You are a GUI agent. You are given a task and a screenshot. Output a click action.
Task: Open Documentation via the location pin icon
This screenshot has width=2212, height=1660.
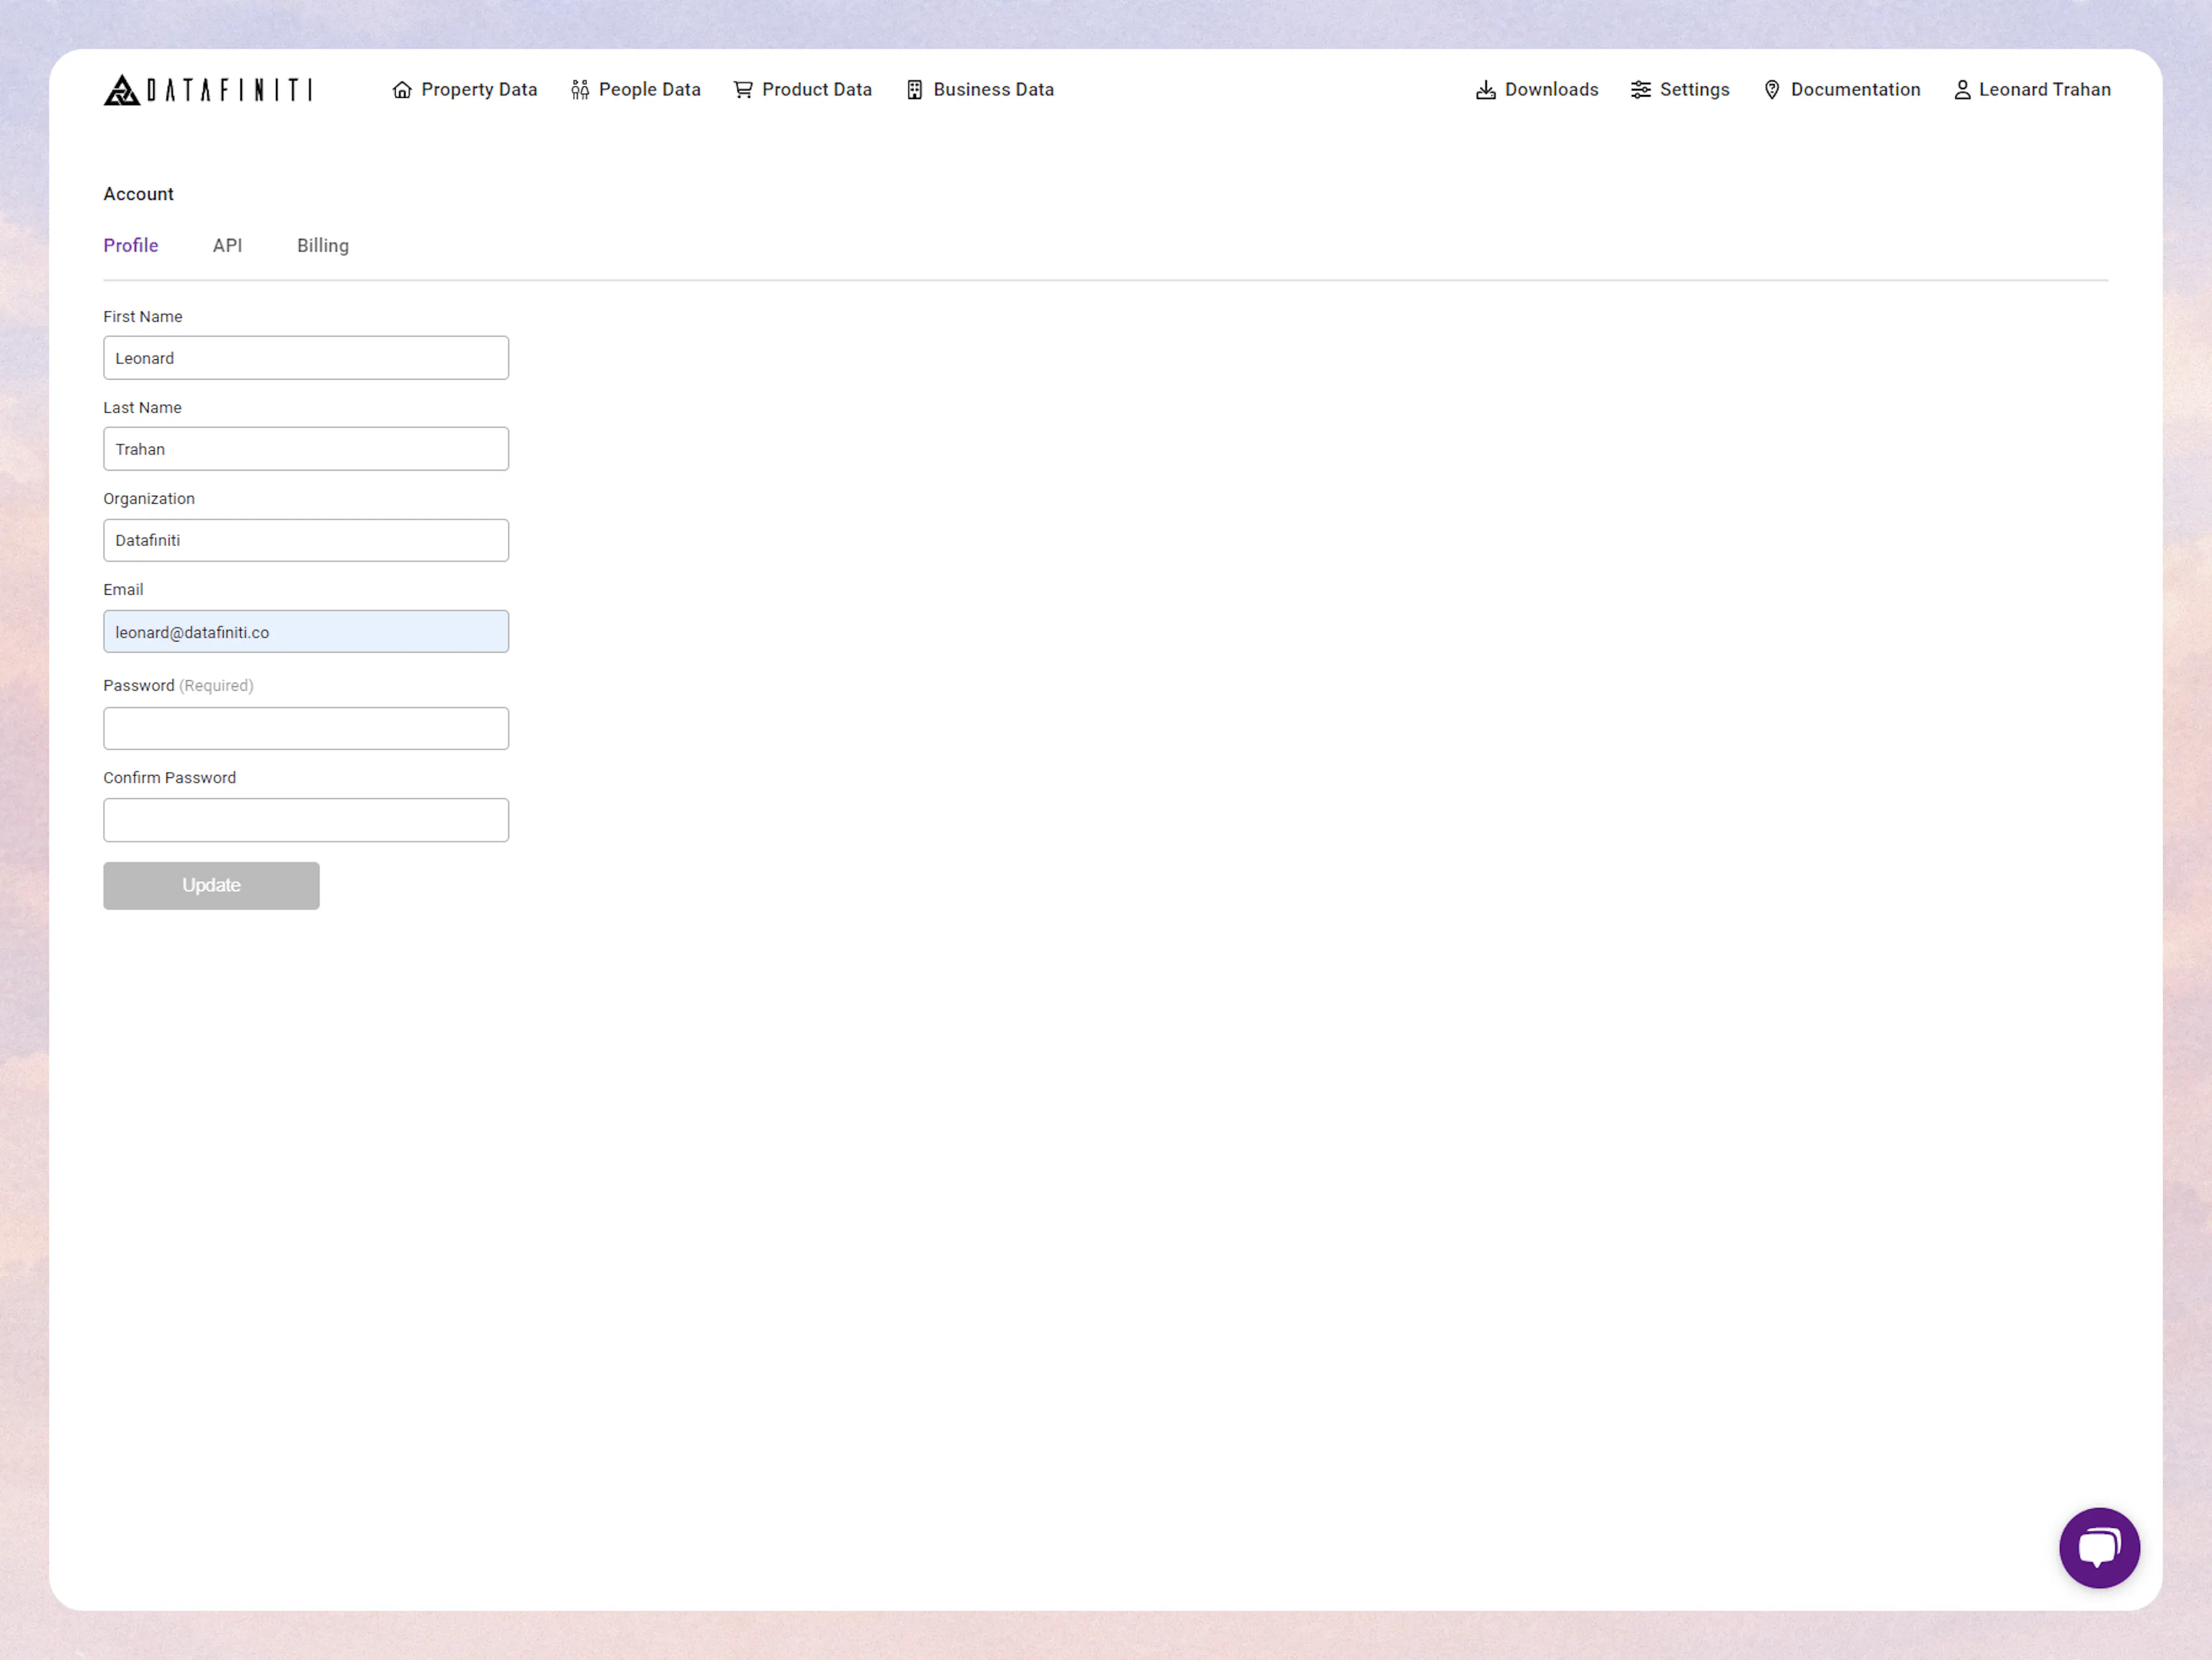point(1772,90)
